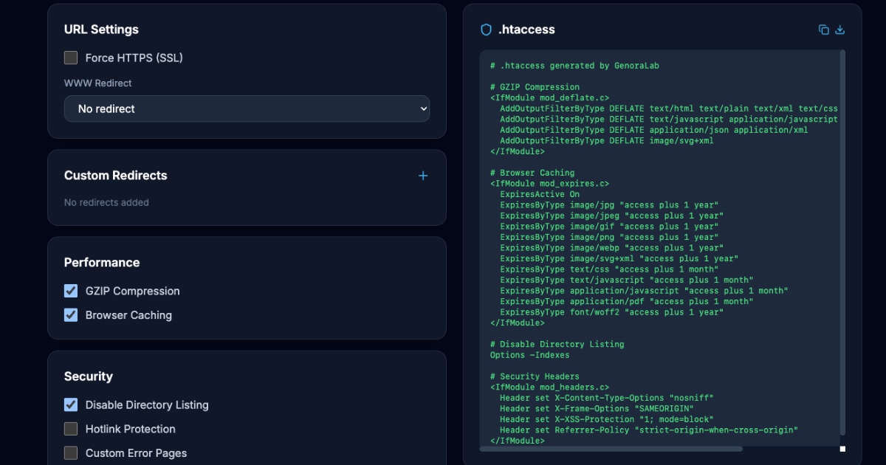
Task: Uncheck the Browser Caching checkbox
Action: [71, 315]
